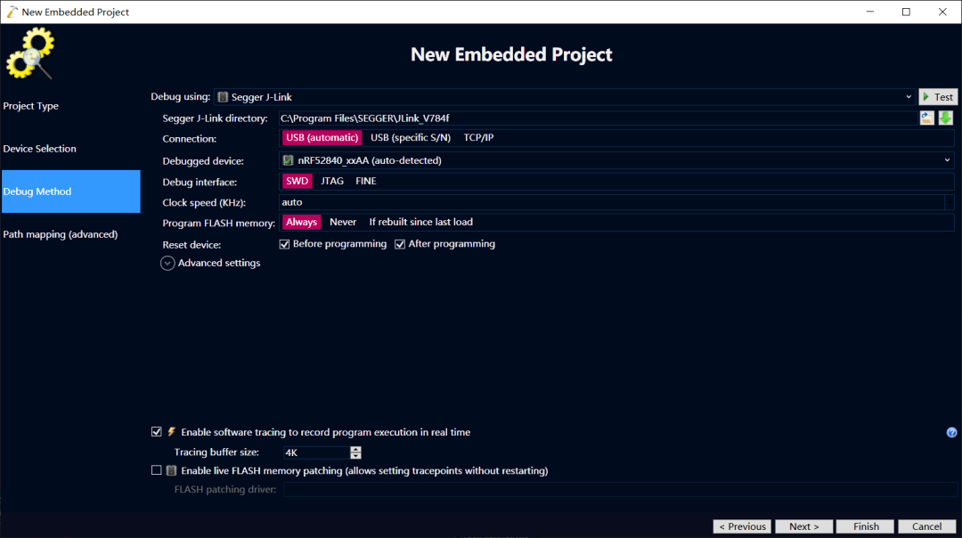Select If rebuilt since last load

(420, 222)
